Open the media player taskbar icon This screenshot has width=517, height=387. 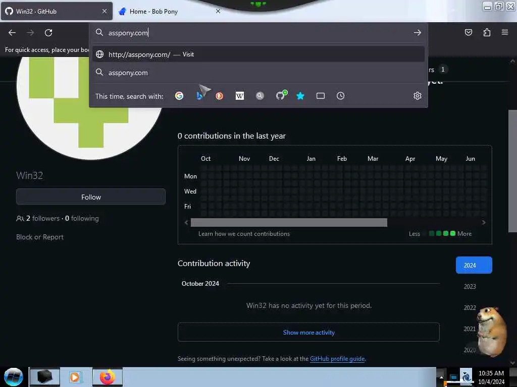click(x=75, y=377)
